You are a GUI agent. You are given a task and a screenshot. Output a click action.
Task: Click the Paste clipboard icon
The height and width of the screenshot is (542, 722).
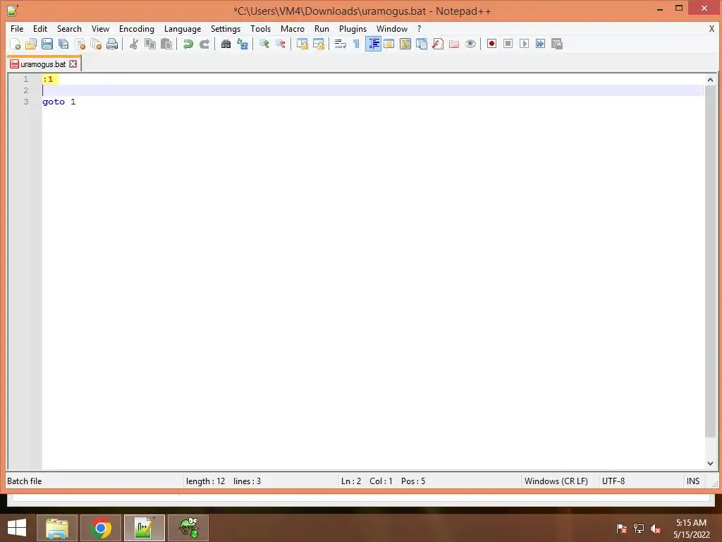166,44
